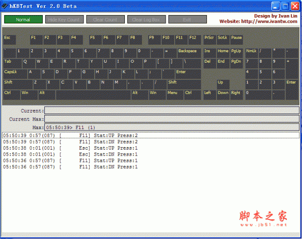This screenshot has width=302, height=239.
Task: Click the PgUp key tile
Action: click(237, 53)
